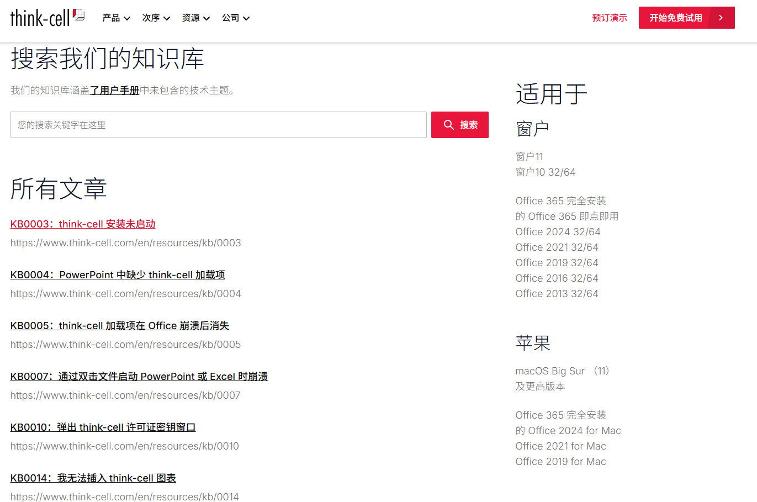Click the 窗户 section heading
This screenshot has width=757, height=502.
(532, 129)
